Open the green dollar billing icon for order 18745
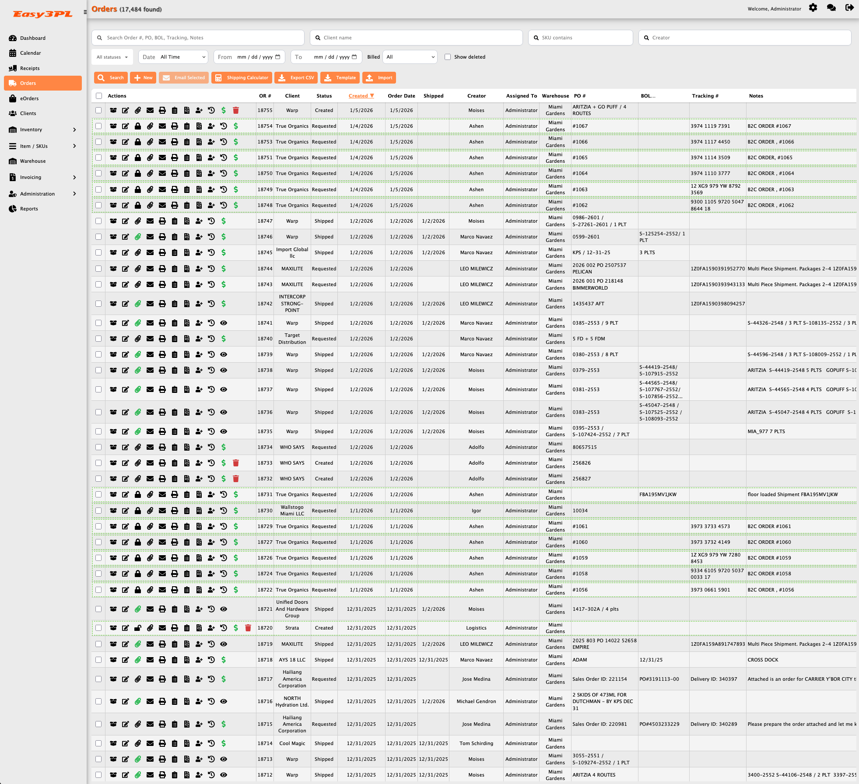859x784 pixels. [224, 252]
